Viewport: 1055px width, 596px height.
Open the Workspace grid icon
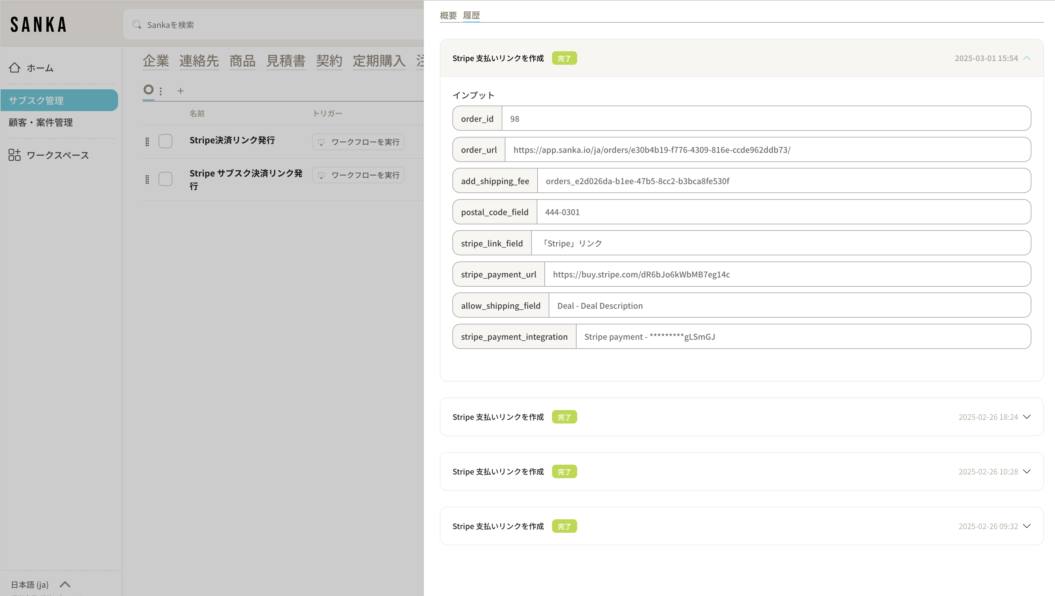point(14,155)
